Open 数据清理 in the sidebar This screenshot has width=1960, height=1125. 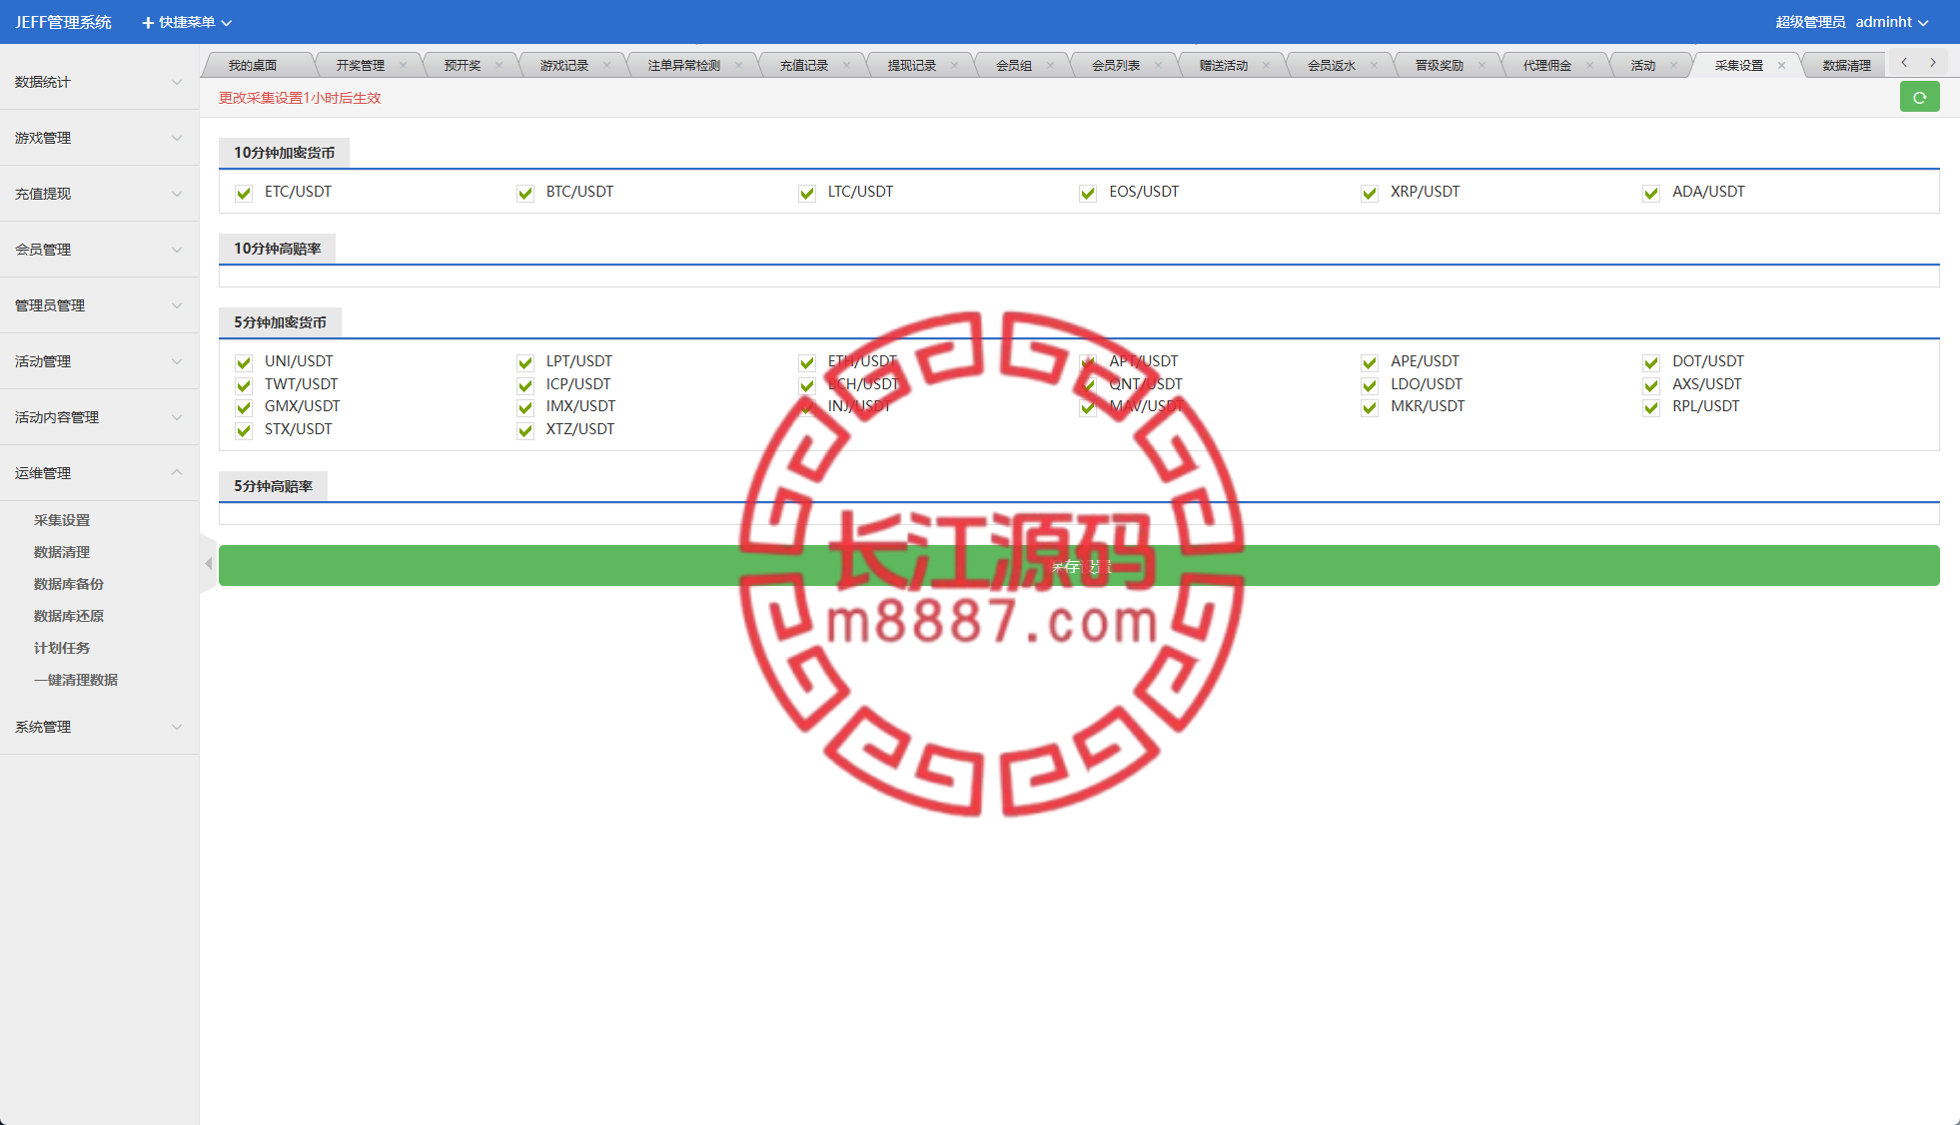pos(62,552)
